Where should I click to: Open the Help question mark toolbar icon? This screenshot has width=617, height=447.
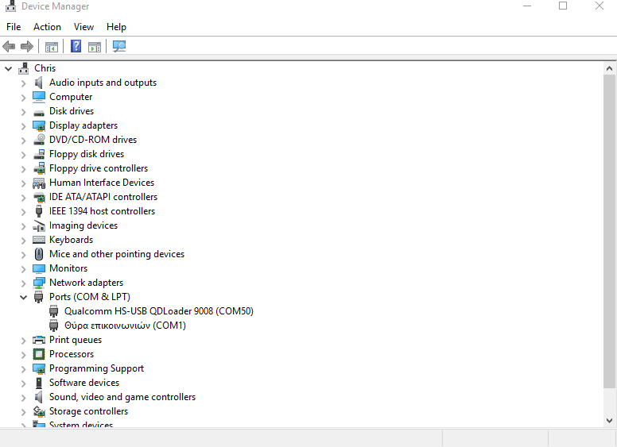coord(76,46)
